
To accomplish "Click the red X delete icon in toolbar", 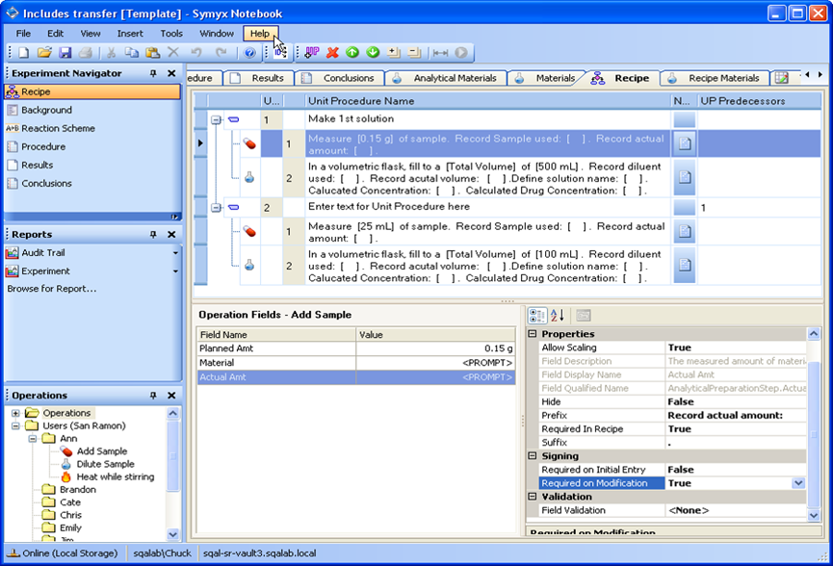I will 332,52.
